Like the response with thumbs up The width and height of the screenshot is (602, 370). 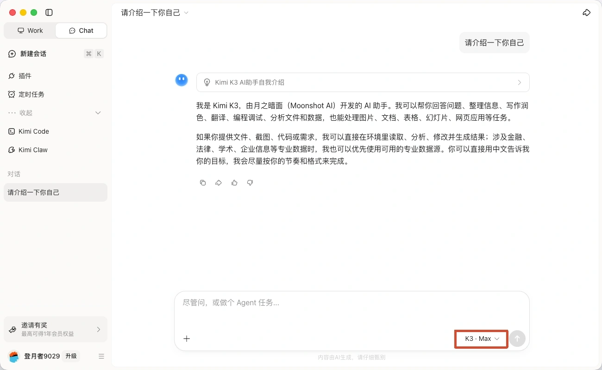coord(234,183)
